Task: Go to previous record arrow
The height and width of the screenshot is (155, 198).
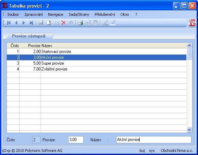Action: tap(16, 23)
